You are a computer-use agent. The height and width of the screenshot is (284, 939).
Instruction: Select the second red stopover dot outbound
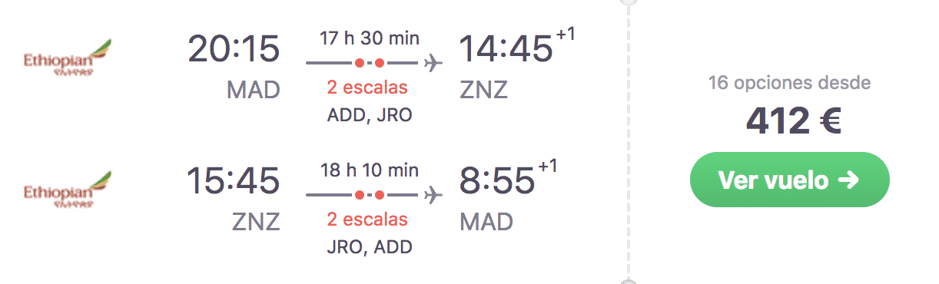tap(379, 63)
